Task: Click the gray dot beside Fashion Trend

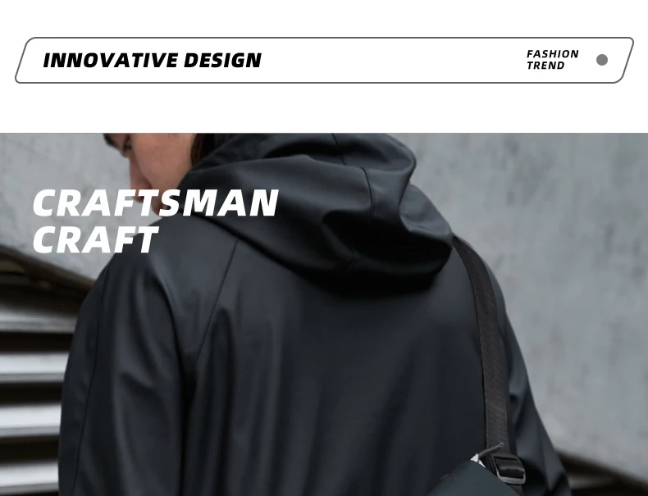Action: (x=602, y=60)
